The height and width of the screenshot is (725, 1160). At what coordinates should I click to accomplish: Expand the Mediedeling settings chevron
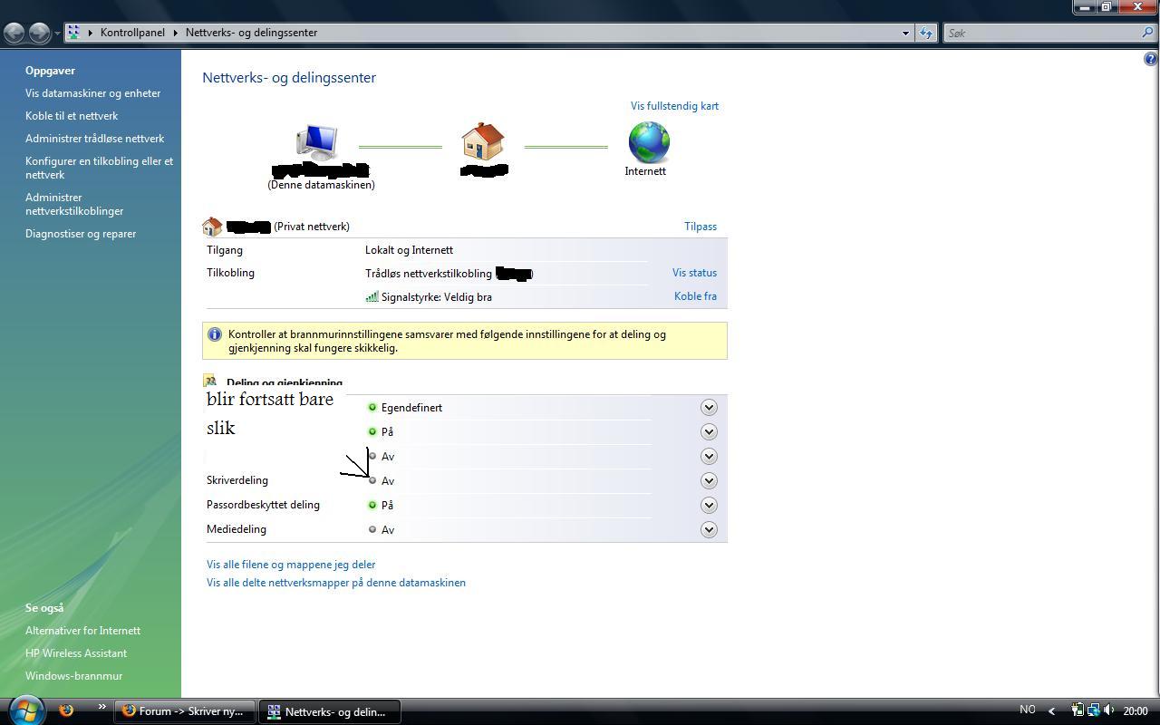coord(709,530)
